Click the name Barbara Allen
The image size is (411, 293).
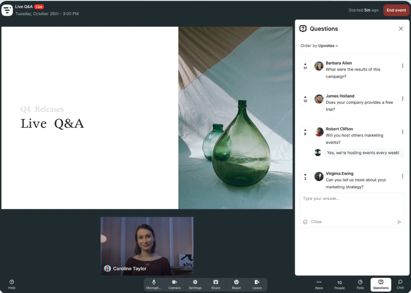point(339,63)
